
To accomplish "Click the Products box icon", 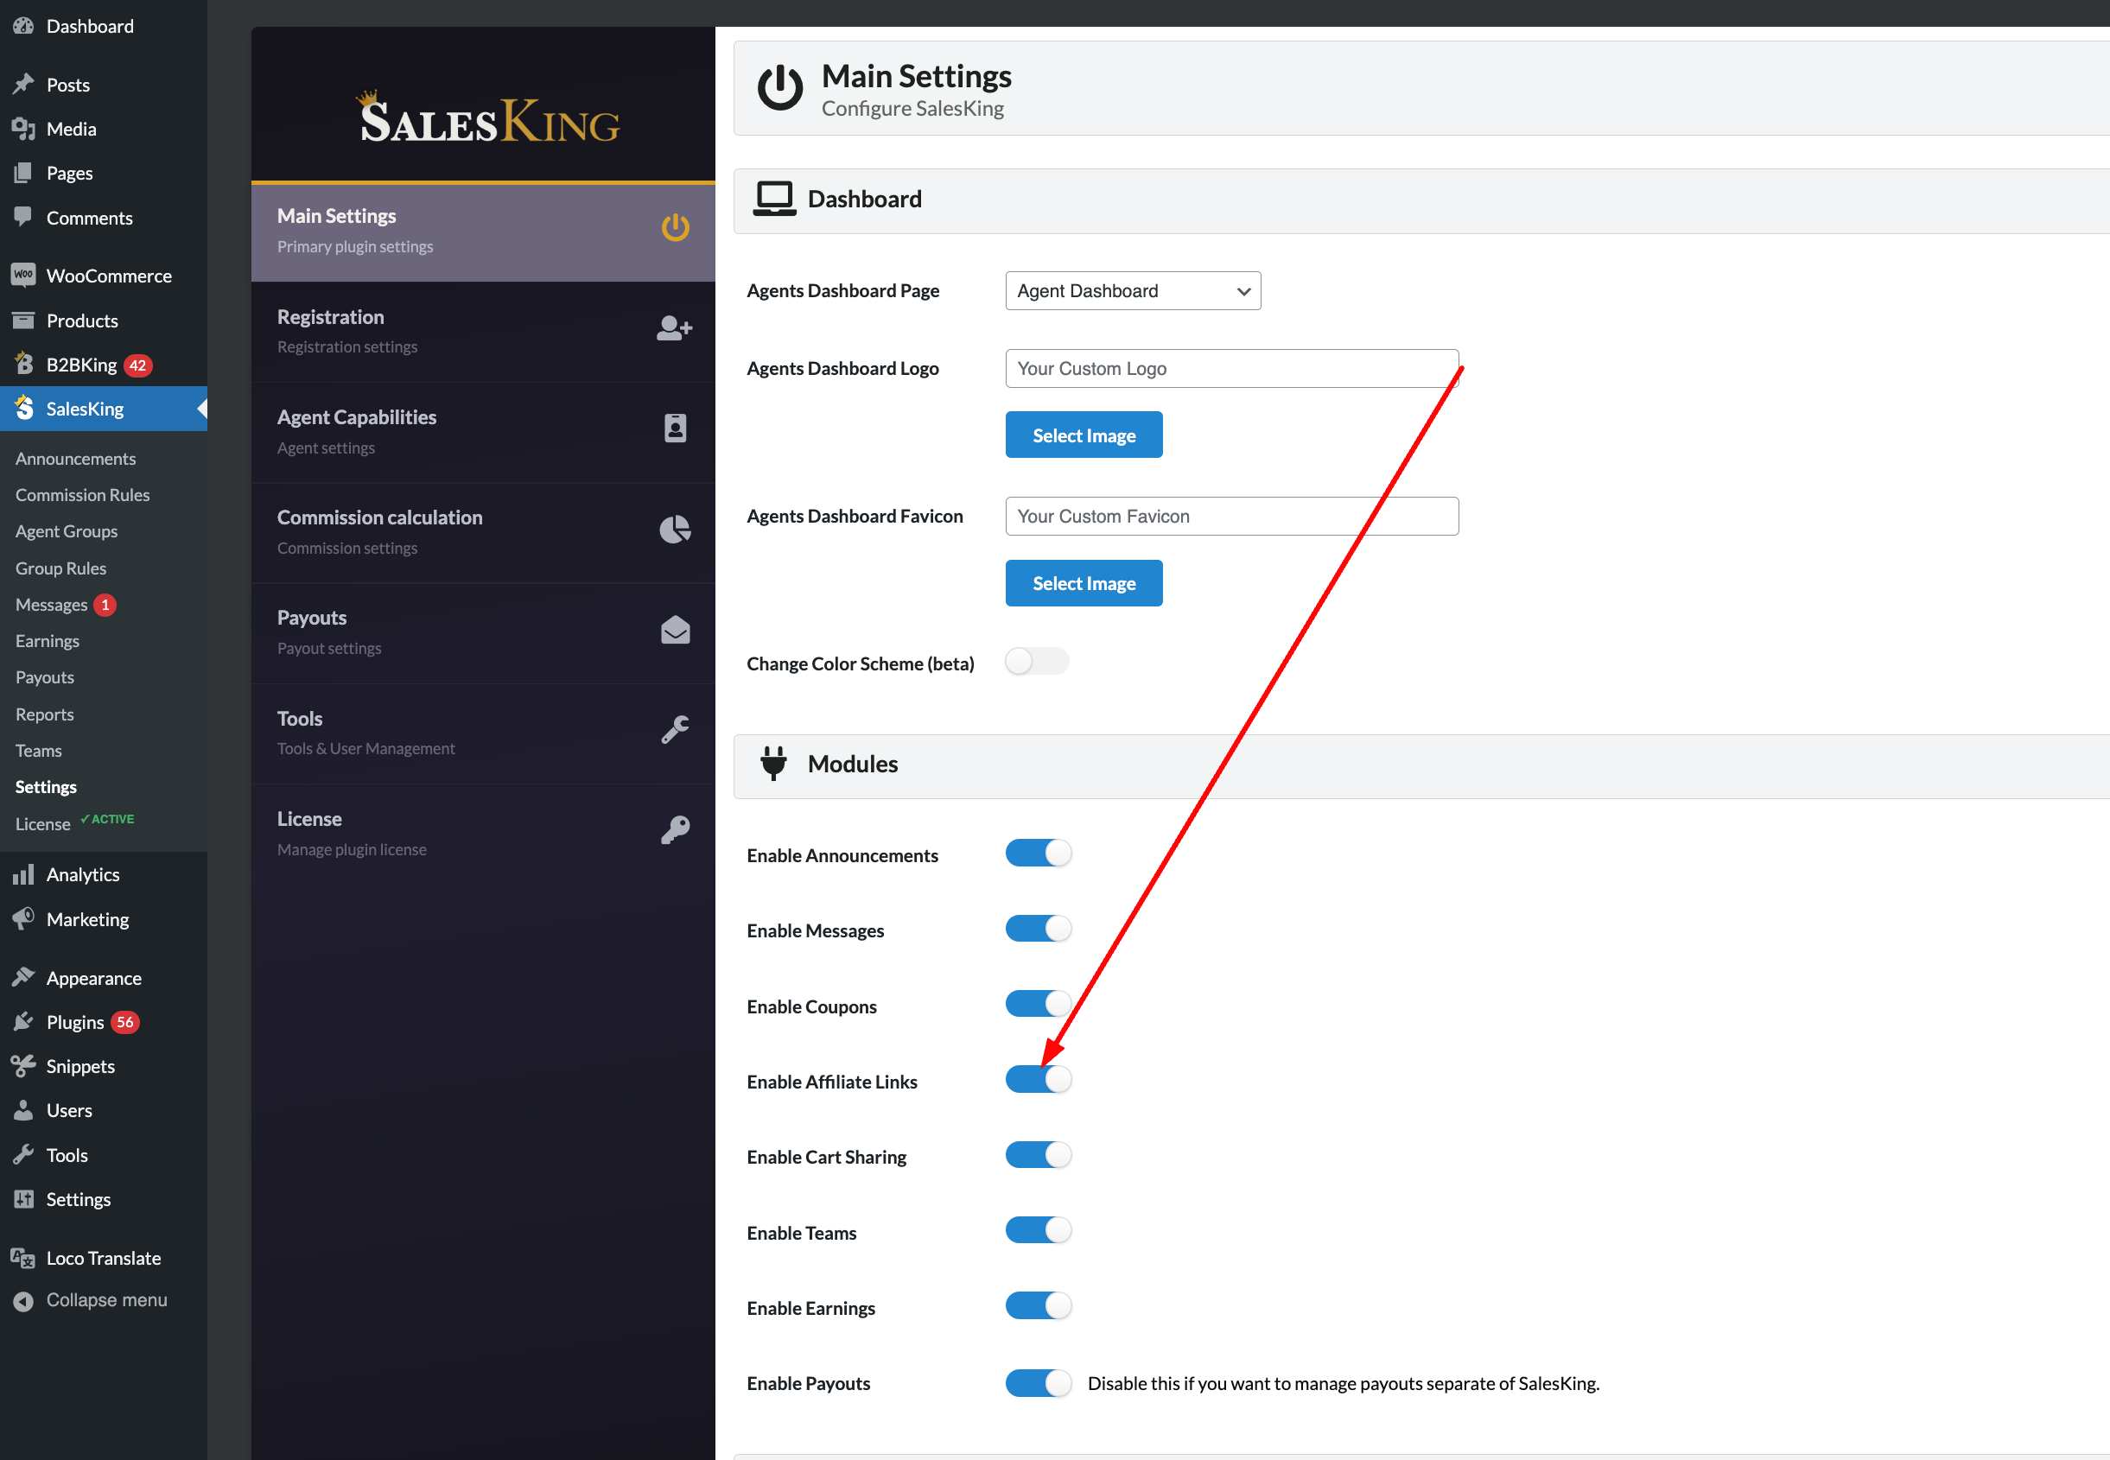I will pyautogui.click(x=22, y=321).
